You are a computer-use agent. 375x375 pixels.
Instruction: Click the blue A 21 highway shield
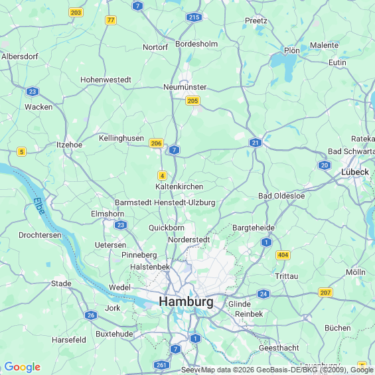coord(255,143)
